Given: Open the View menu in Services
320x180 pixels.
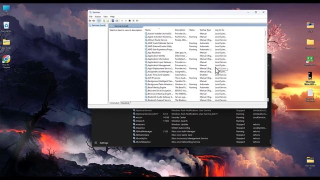Looking at the screenshot, I should tap(105, 16).
